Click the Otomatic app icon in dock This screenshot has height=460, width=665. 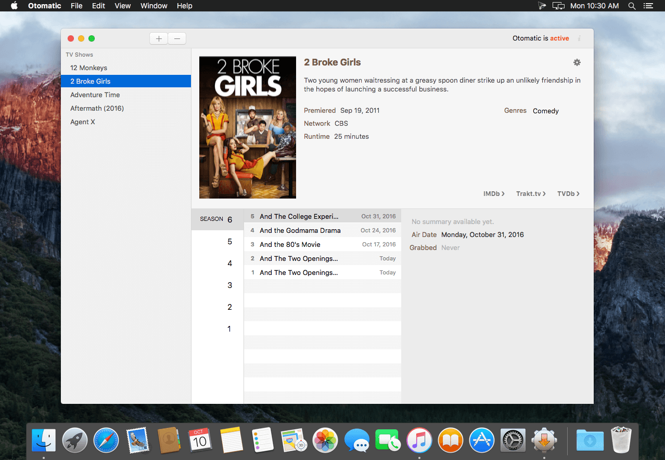pyautogui.click(x=544, y=441)
